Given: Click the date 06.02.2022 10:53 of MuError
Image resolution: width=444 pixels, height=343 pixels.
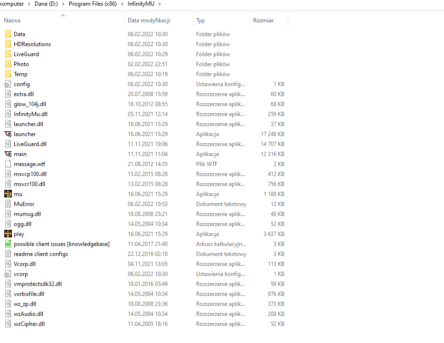Looking at the screenshot, I should pyautogui.click(x=148, y=204).
